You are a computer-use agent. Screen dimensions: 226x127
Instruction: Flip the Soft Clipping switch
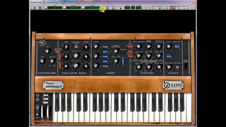pyautogui.click(x=186, y=66)
